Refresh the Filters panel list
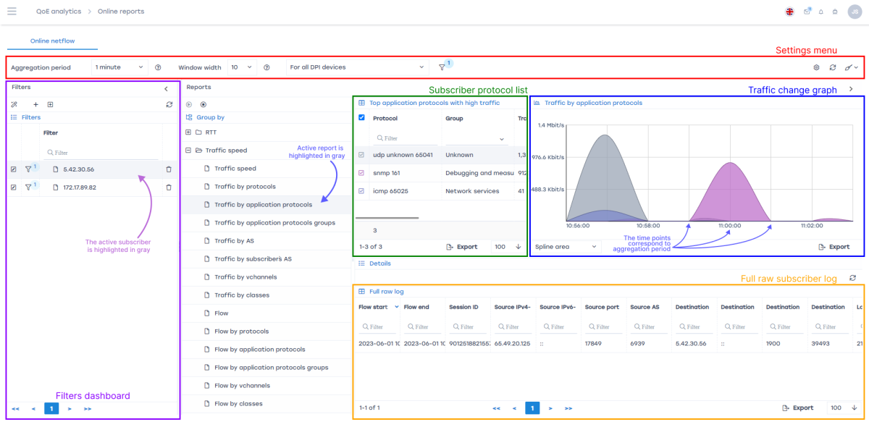This screenshot has width=869, height=422. (x=169, y=104)
